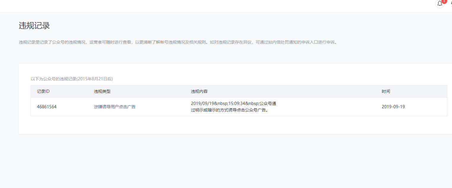
Task: Open the notification bell
Action: pyautogui.click(x=440, y=4)
